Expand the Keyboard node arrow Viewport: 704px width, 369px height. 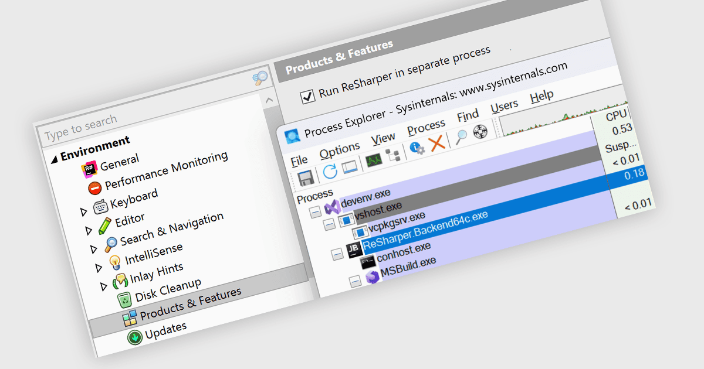[84, 211]
